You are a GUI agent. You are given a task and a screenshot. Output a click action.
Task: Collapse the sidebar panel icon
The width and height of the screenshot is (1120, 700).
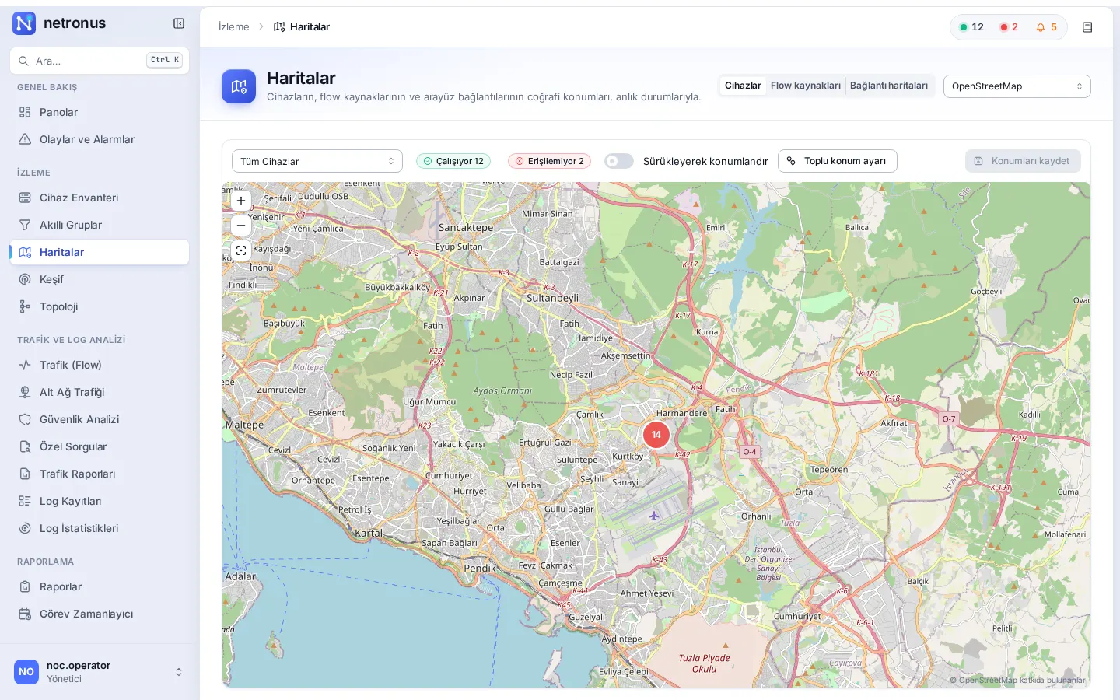(179, 23)
